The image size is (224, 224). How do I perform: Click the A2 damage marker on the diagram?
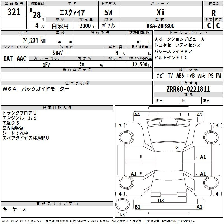(x=200, y=115)
